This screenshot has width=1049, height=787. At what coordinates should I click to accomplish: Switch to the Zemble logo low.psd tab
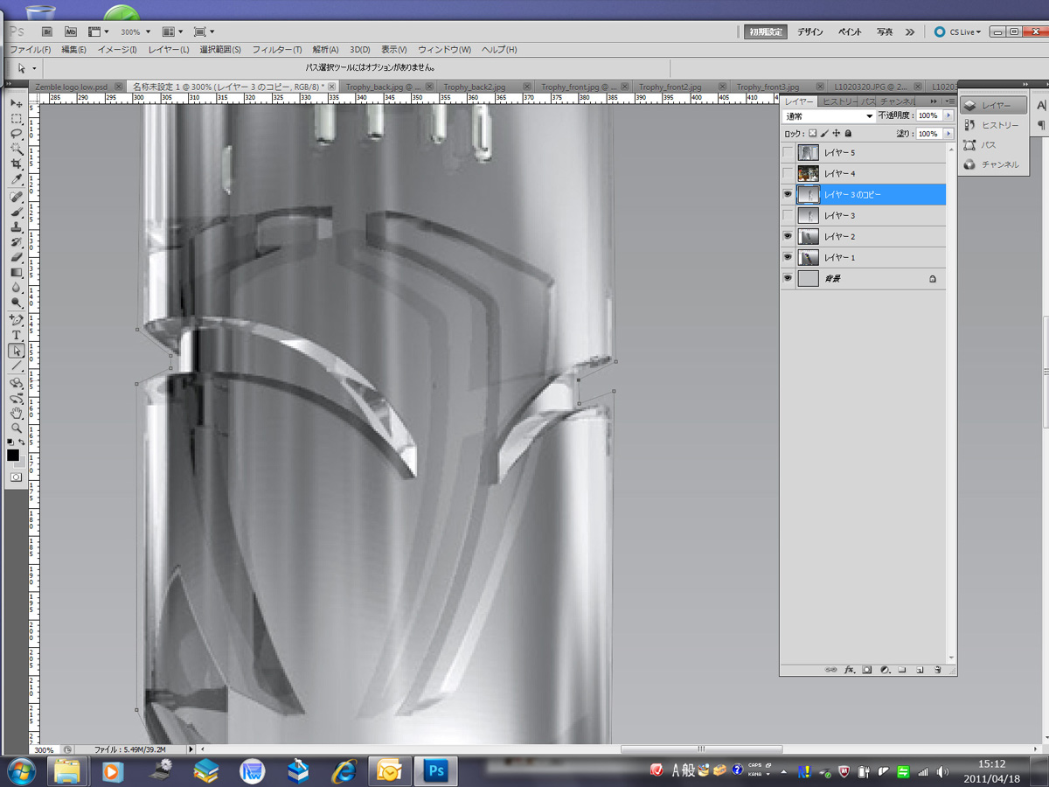point(70,87)
